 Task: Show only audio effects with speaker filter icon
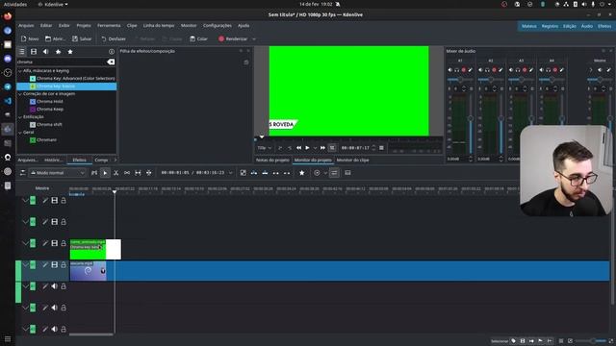pos(45,51)
